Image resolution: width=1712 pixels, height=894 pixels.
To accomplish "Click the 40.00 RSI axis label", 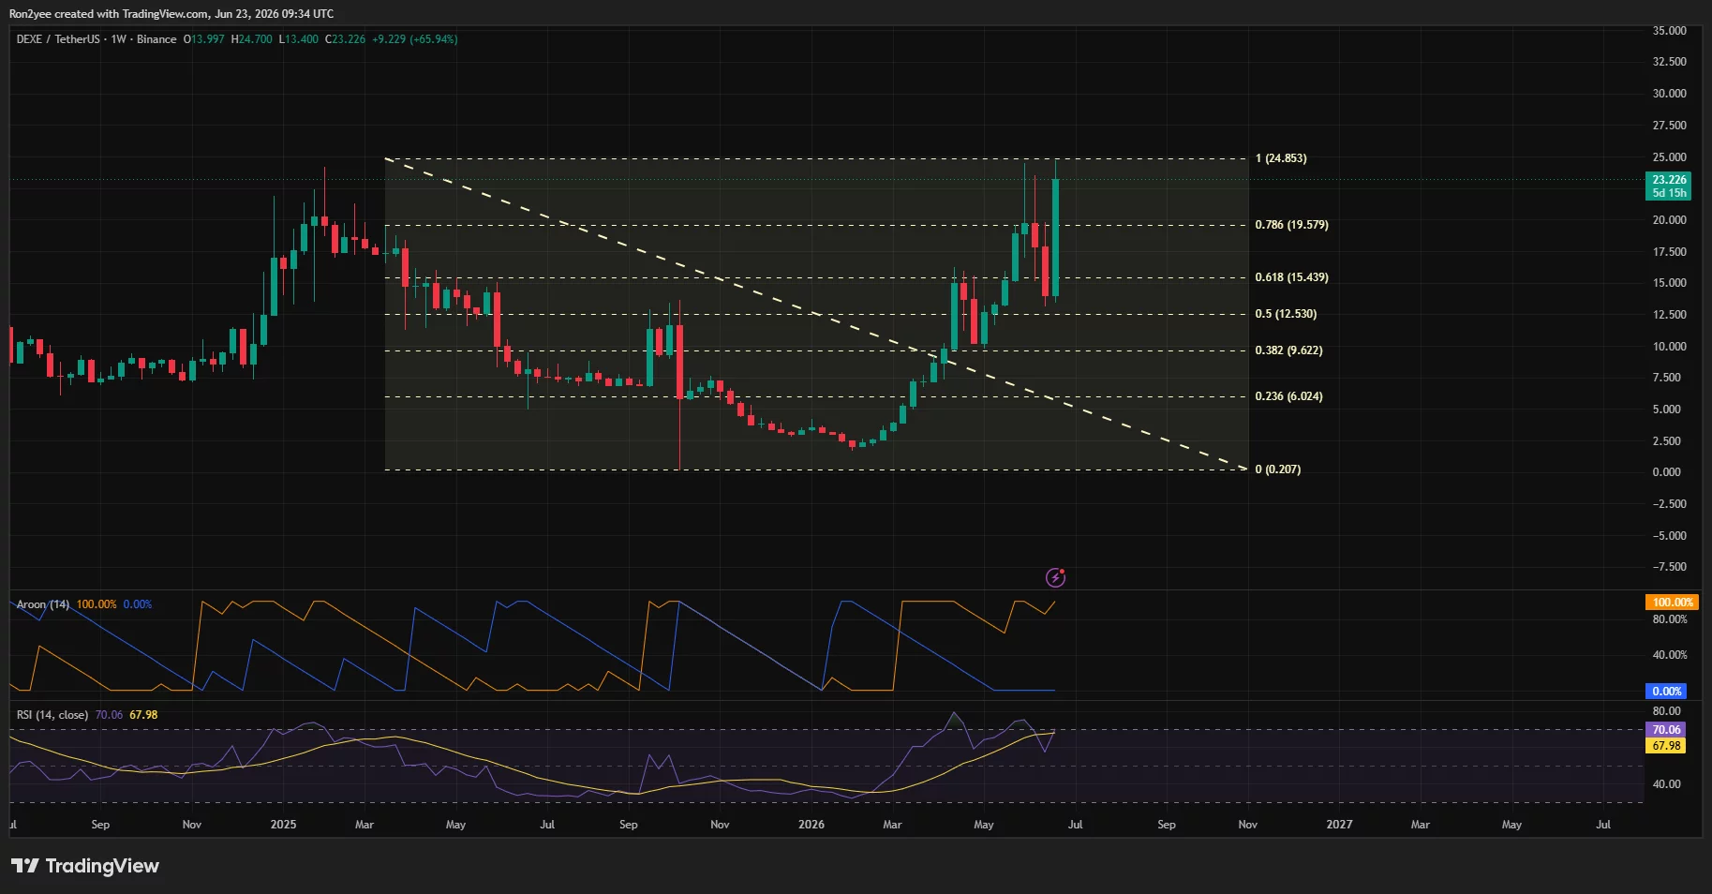I will point(1666,784).
